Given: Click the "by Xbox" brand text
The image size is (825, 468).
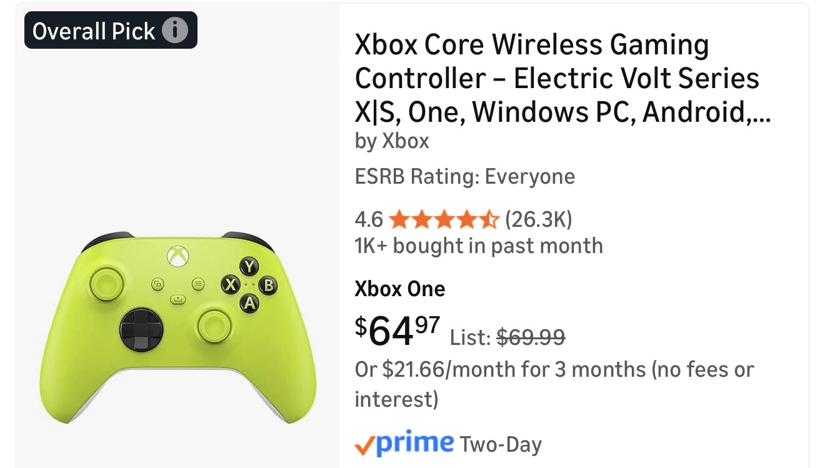Looking at the screenshot, I should click(x=392, y=141).
